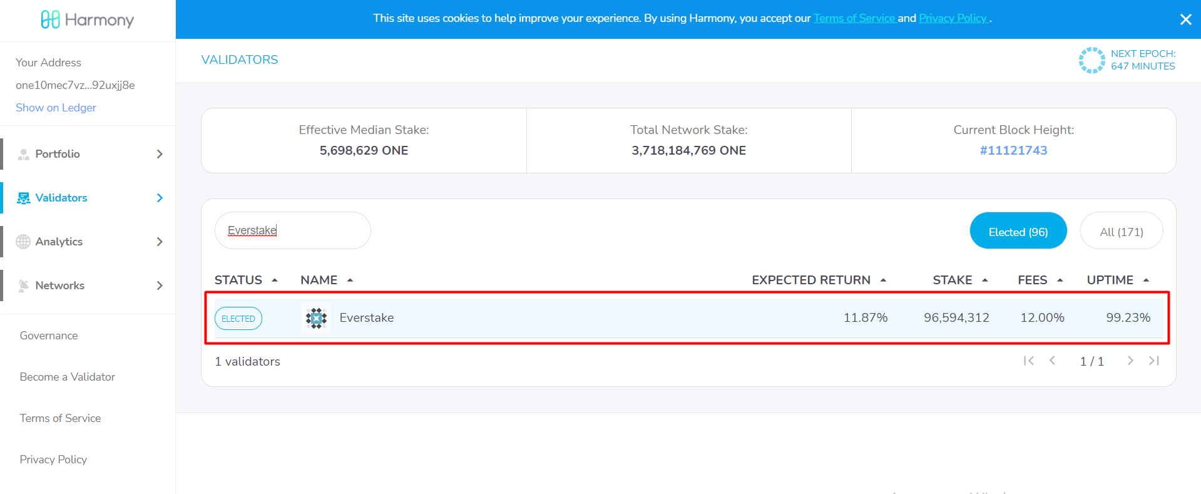Viewport: 1201px width, 494px height.
Task: Click the 1 validators count text
Action: pyautogui.click(x=247, y=361)
